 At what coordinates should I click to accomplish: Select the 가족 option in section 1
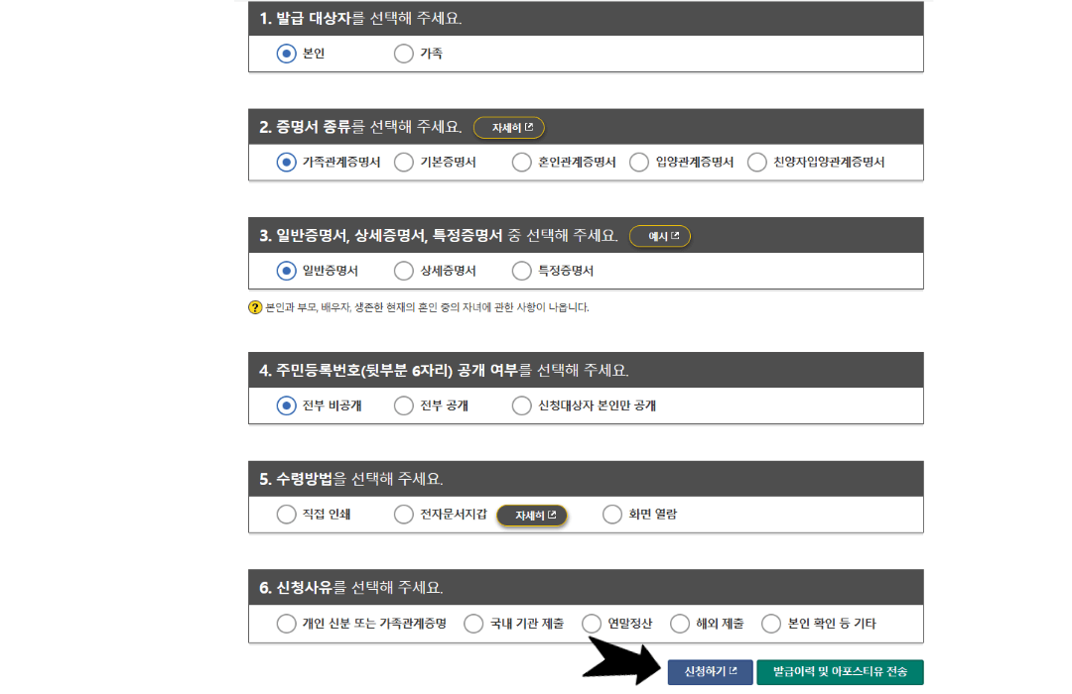pyautogui.click(x=403, y=54)
